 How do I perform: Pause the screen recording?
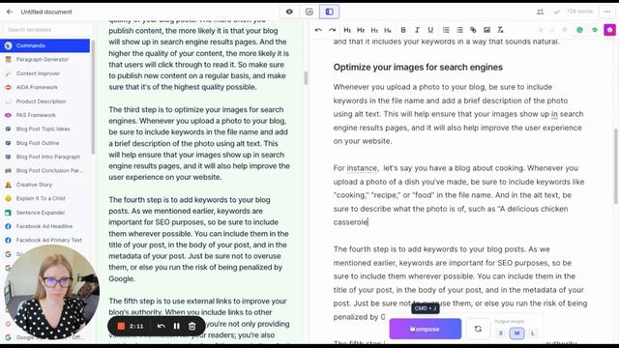176,327
